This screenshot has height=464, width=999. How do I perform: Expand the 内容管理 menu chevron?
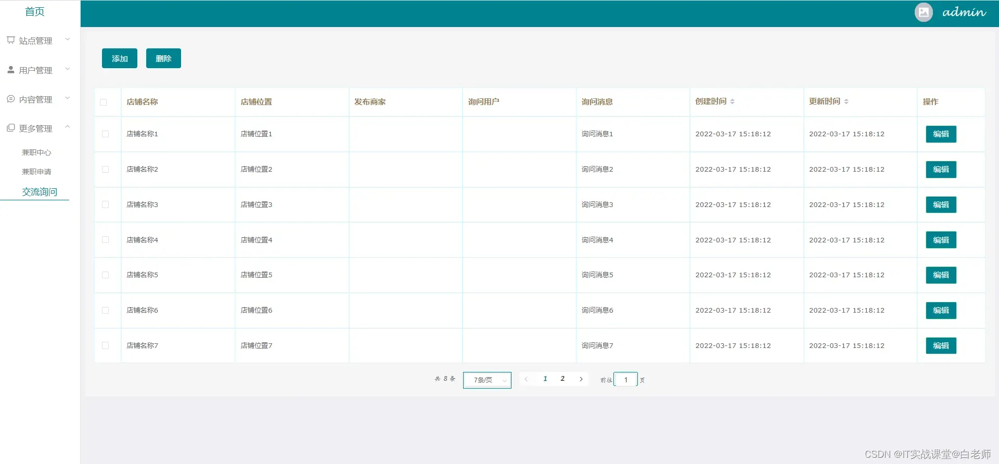[67, 98]
